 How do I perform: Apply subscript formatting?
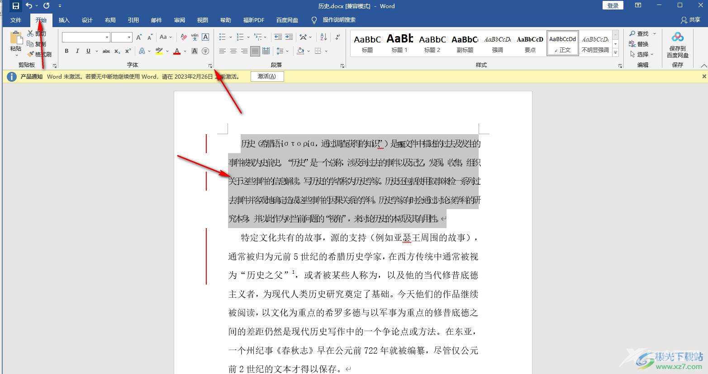[117, 51]
